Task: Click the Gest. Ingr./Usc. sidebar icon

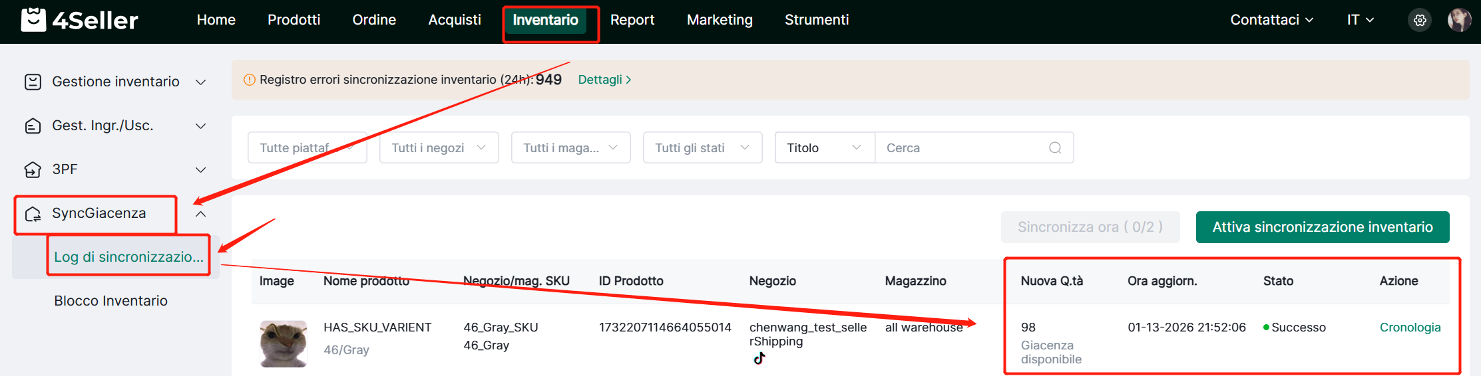Action: click(33, 126)
